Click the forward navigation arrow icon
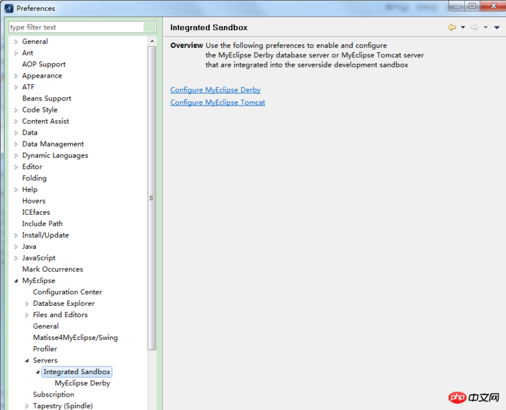Image resolution: width=506 pixels, height=410 pixels. (x=474, y=27)
